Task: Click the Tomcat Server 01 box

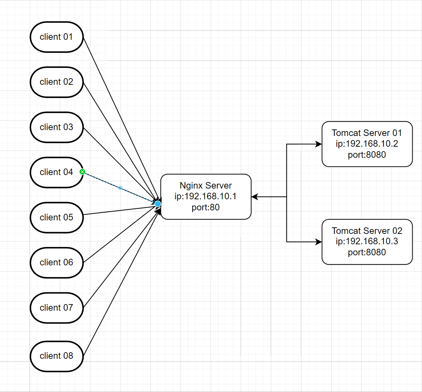Action: click(367, 144)
